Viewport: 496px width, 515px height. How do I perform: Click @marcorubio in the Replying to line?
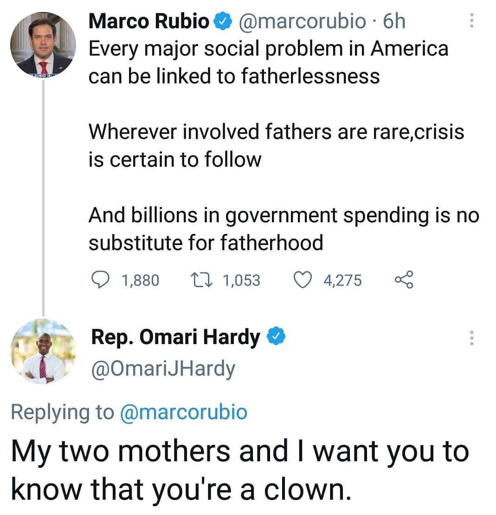[x=183, y=412]
